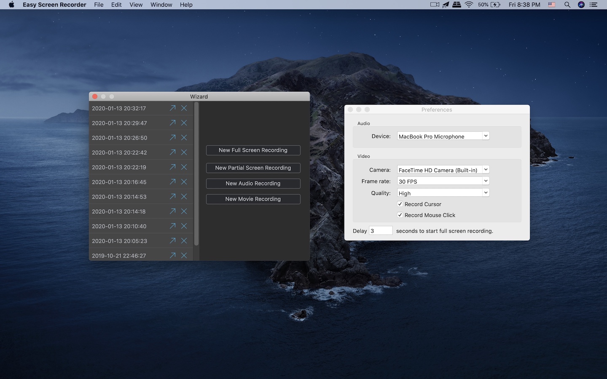This screenshot has width=607, height=379.
Task: Open Notification Center list icon
Action: (x=594, y=5)
